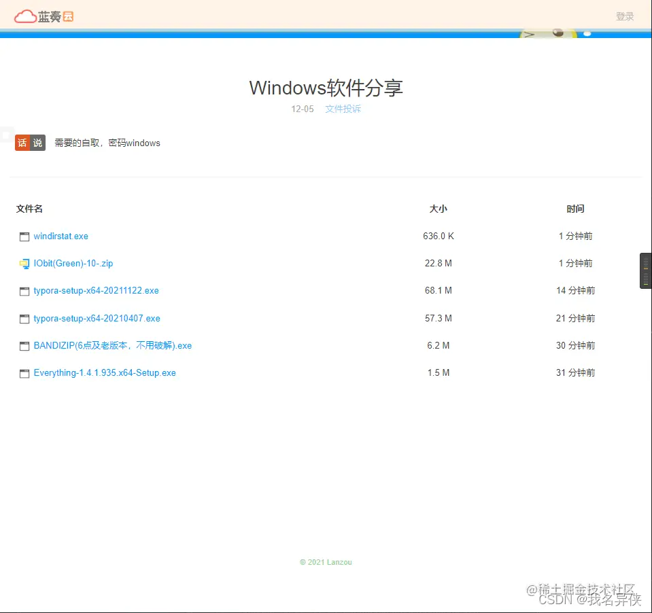Click the 21 分钟前 time entry

click(575, 318)
